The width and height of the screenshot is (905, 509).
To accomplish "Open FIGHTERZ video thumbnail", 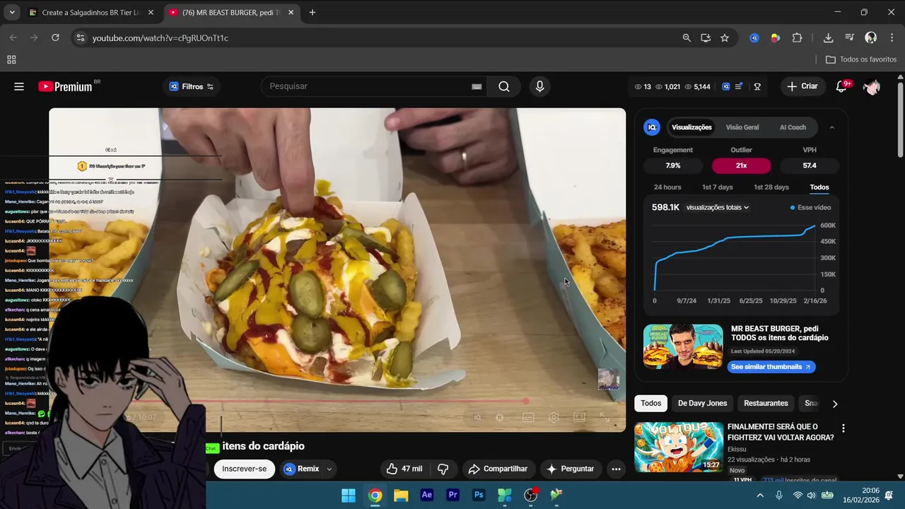I will (679, 447).
